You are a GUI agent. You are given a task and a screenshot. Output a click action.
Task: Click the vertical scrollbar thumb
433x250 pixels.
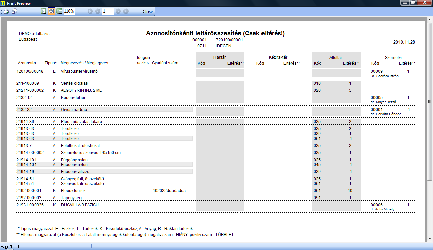point(430,102)
